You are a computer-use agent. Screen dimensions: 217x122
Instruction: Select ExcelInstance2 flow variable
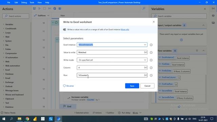coord(168,57)
